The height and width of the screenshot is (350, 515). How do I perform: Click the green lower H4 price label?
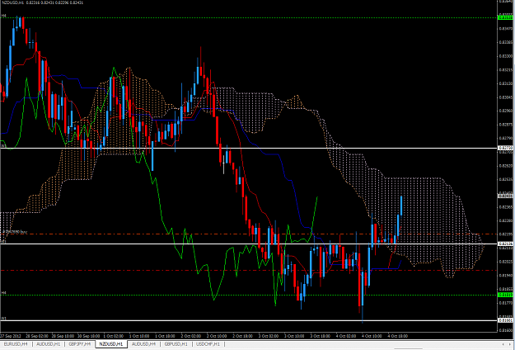coord(506,295)
